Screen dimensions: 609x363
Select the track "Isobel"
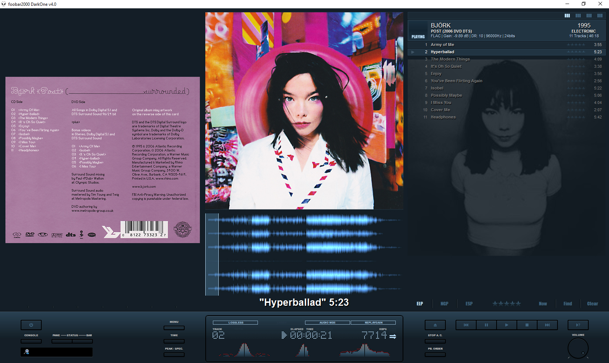coord(506,88)
